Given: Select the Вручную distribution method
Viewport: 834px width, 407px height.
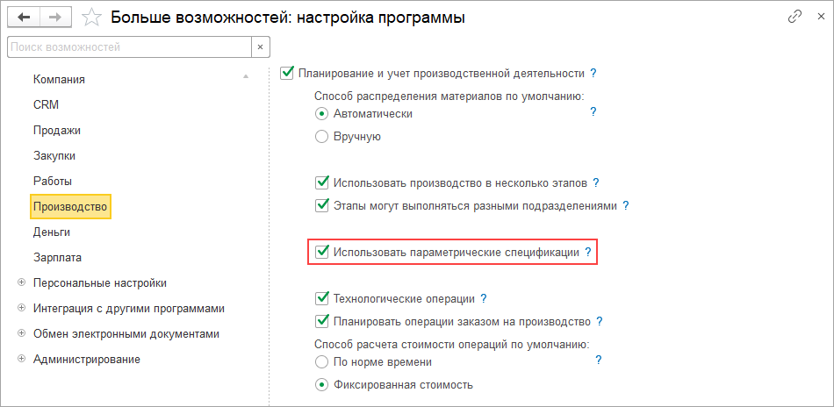Looking at the screenshot, I should click(x=322, y=137).
